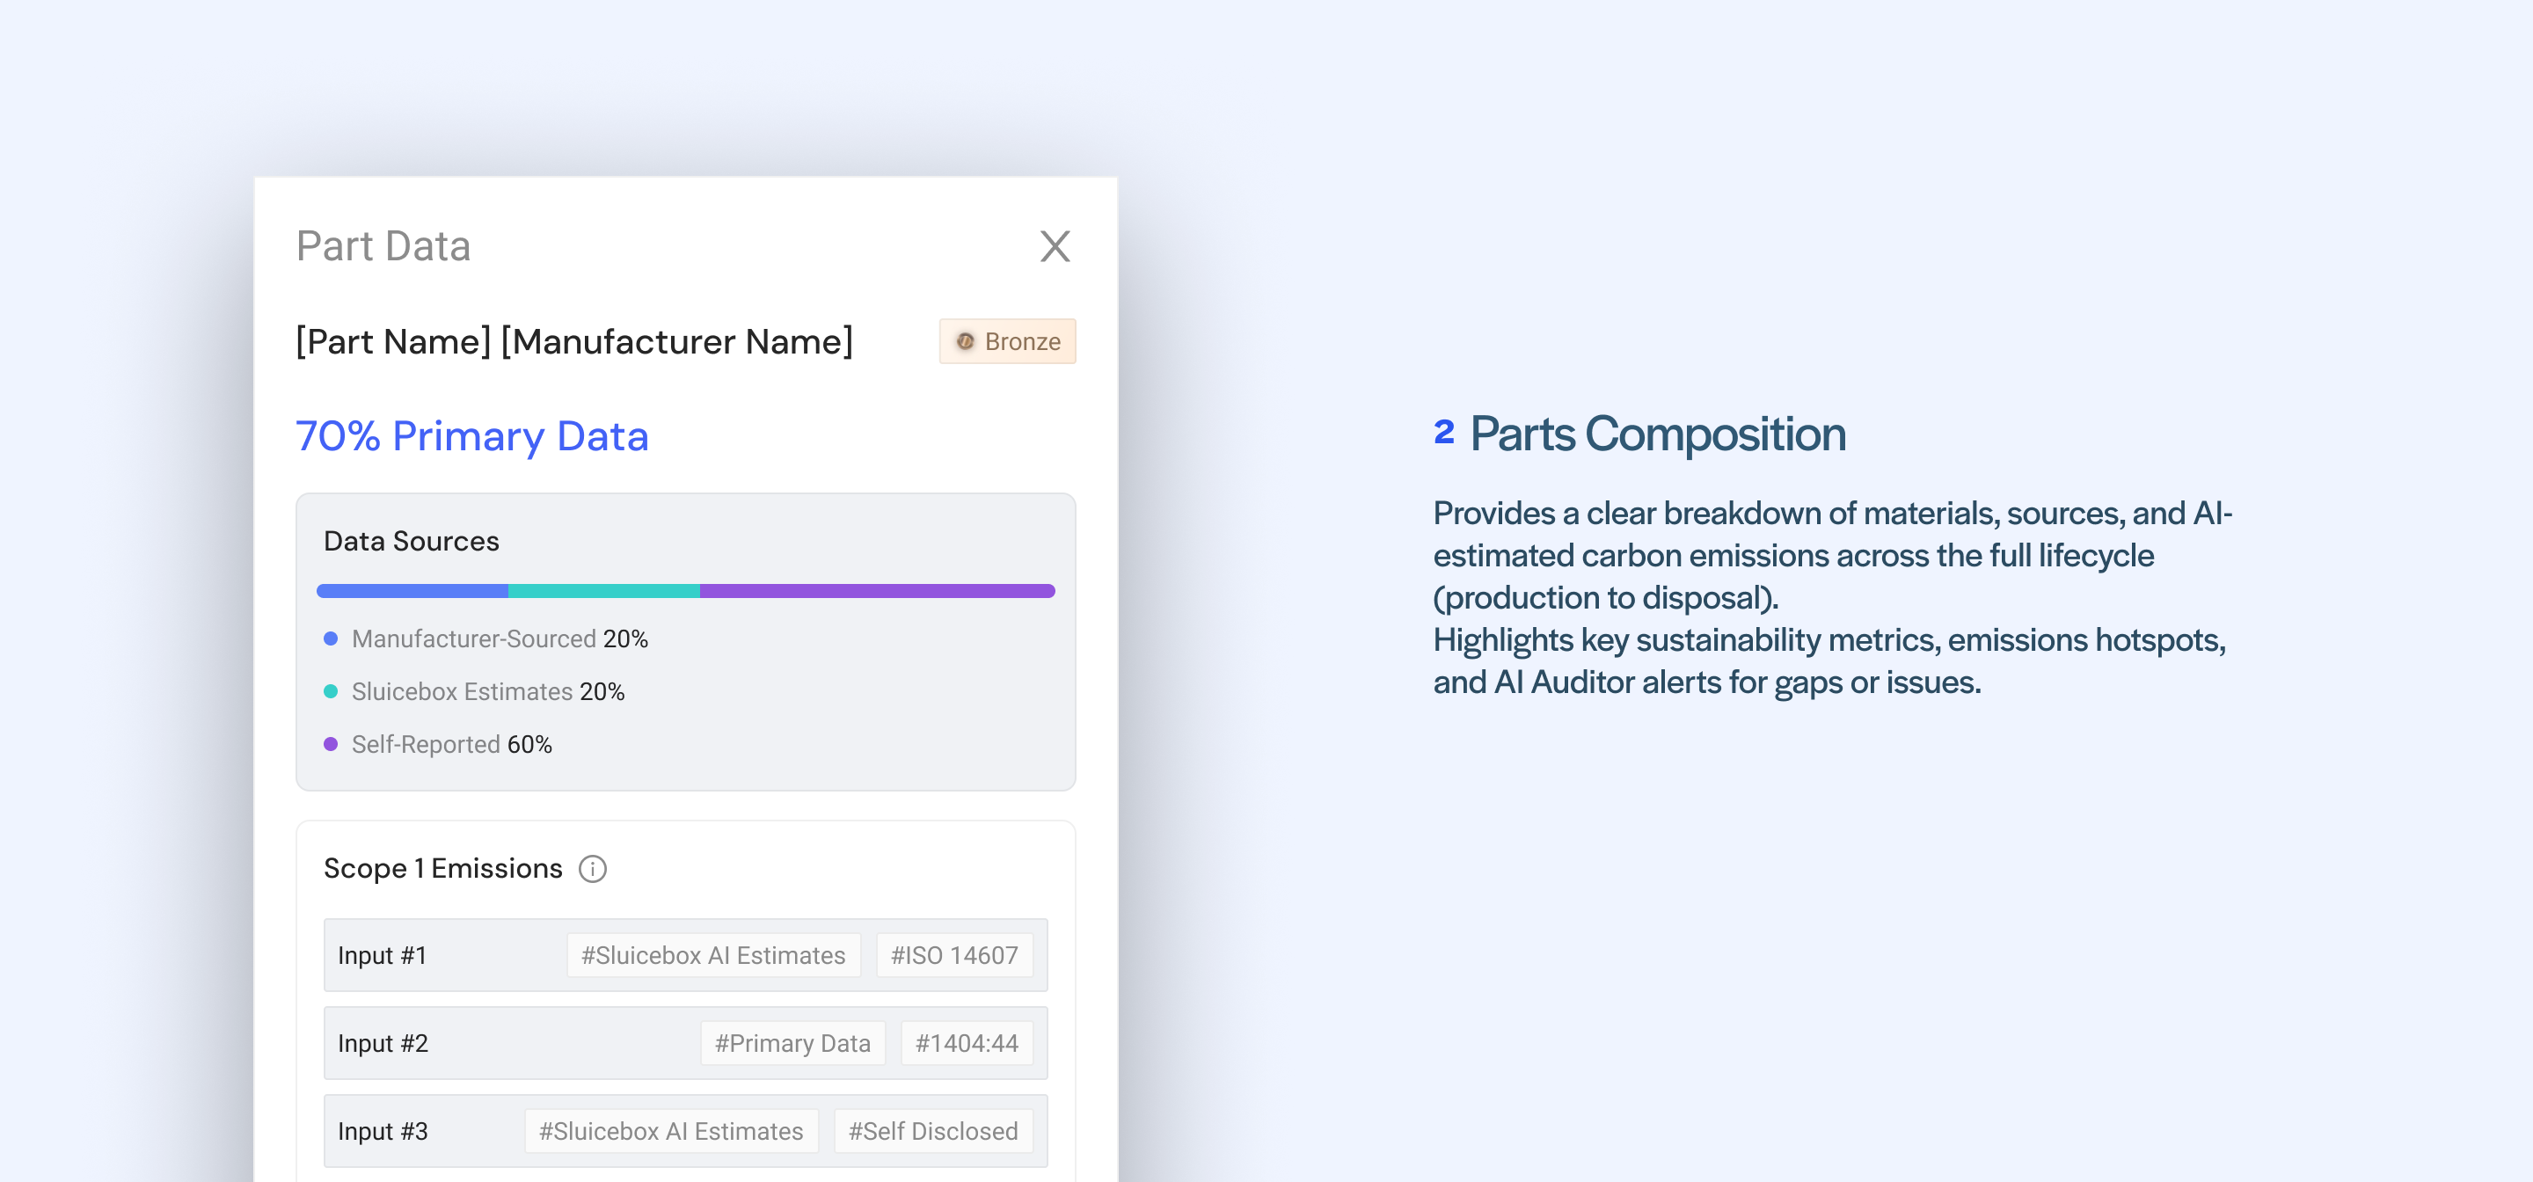
Task: Expand the Scope 1 Emissions section
Action: [x=443, y=868]
